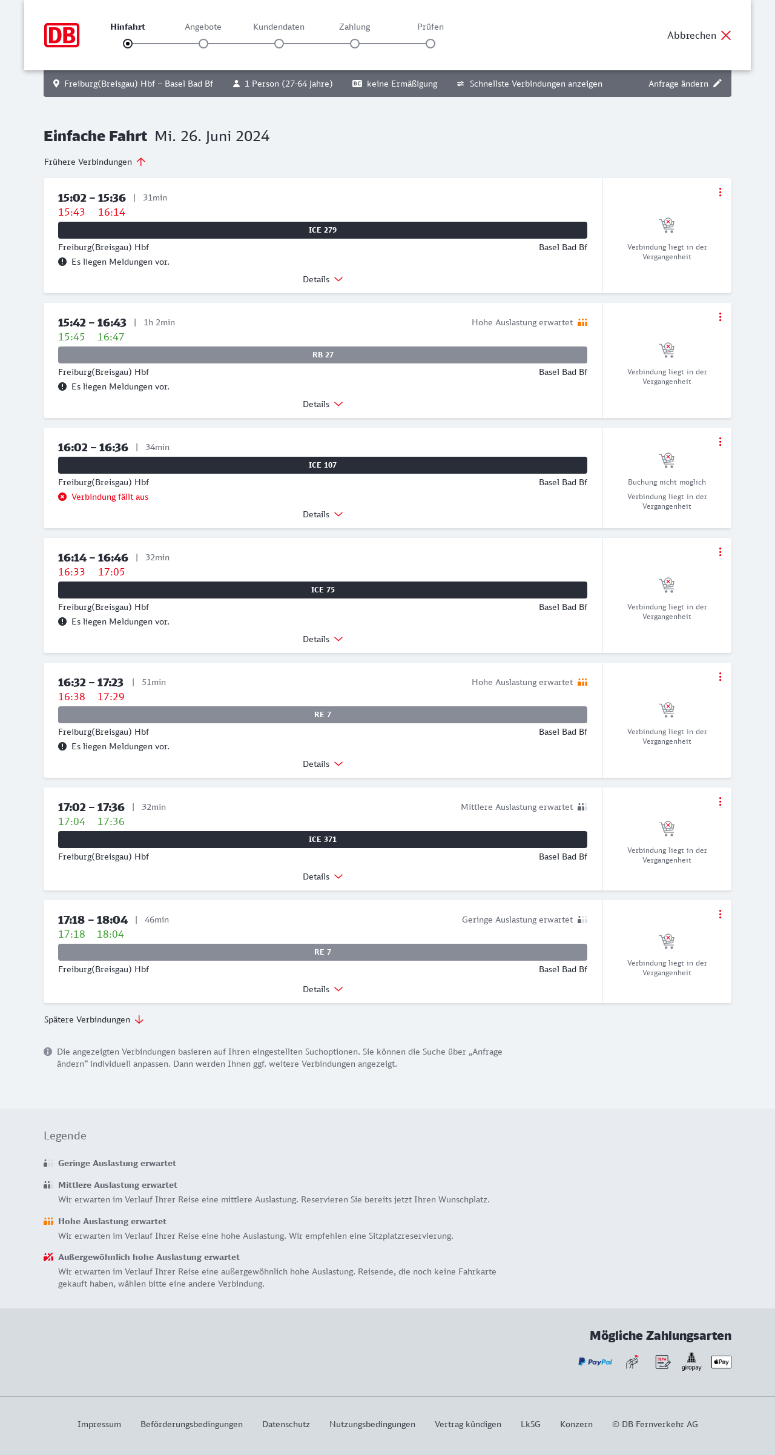
Task: Open three-dot menu for RB 27 connection
Action: click(x=720, y=317)
